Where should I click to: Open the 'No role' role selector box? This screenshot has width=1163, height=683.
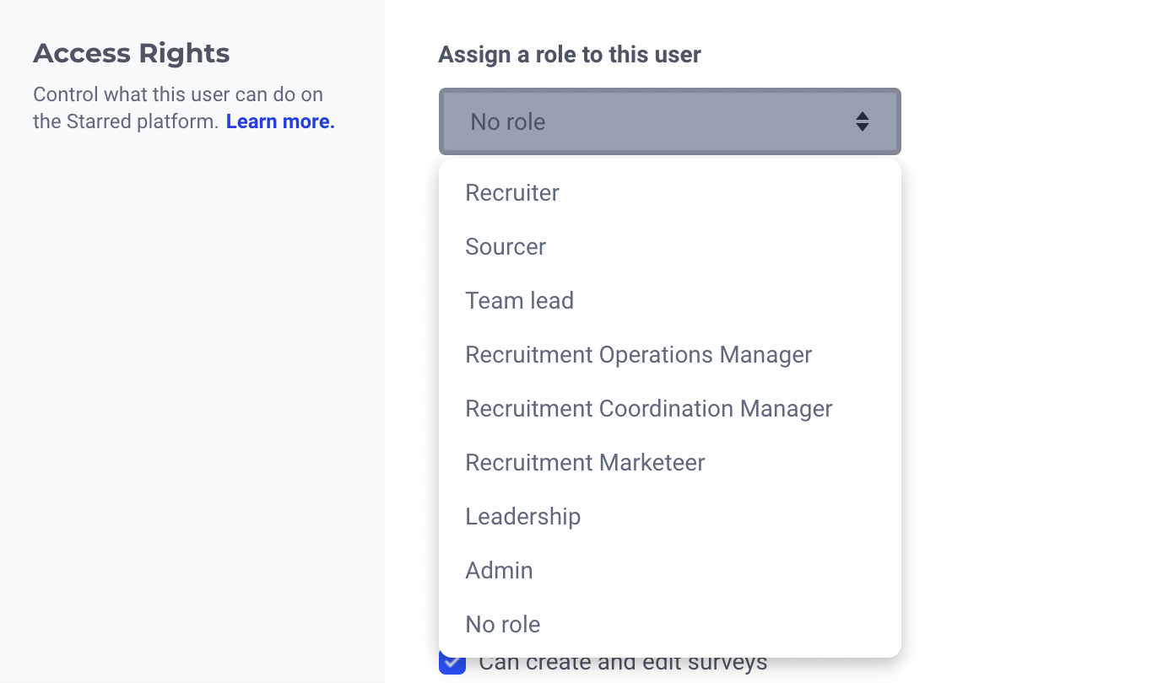pyautogui.click(x=669, y=121)
